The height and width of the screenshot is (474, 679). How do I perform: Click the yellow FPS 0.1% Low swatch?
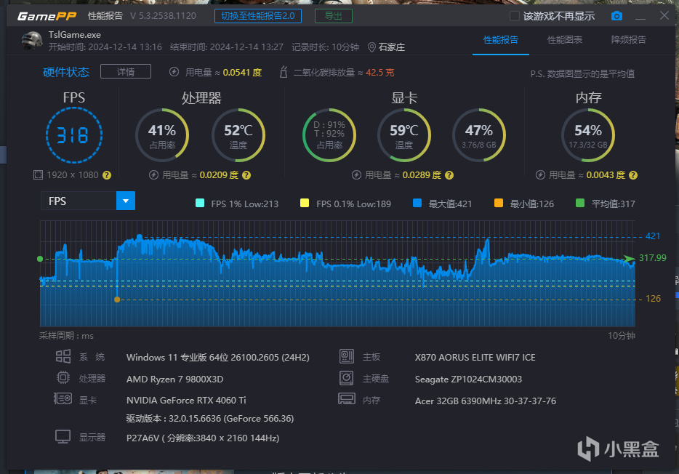pos(305,203)
